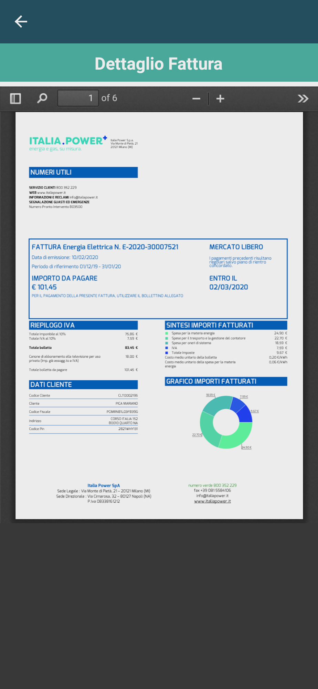Click FATTURA Energia Elettrica N. E-2020-30007521
The width and height of the screenshot is (318, 689).
tap(105, 247)
